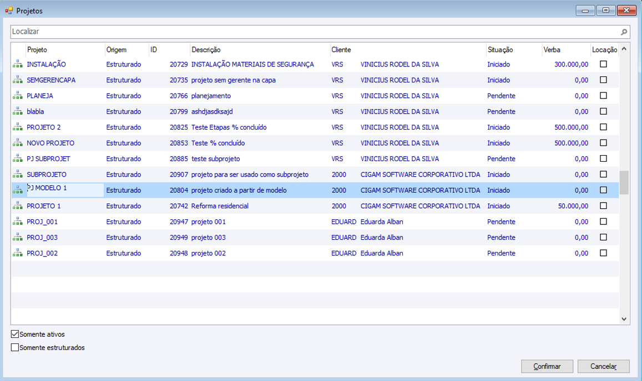This screenshot has height=381, width=642.
Task: Toggle Locação checkbox for blabla
Action: (x=603, y=112)
